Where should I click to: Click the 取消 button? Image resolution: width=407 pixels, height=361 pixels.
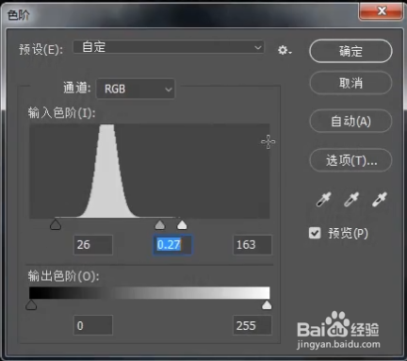pyautogui.click(x=350, y=83)
